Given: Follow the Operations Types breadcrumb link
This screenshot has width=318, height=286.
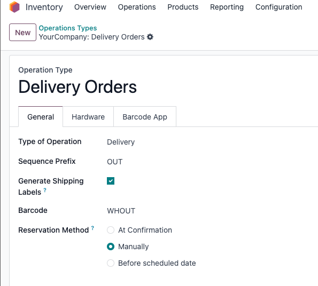Looking at the screenshot, I should pyautogui.click(x=68, y=28).
